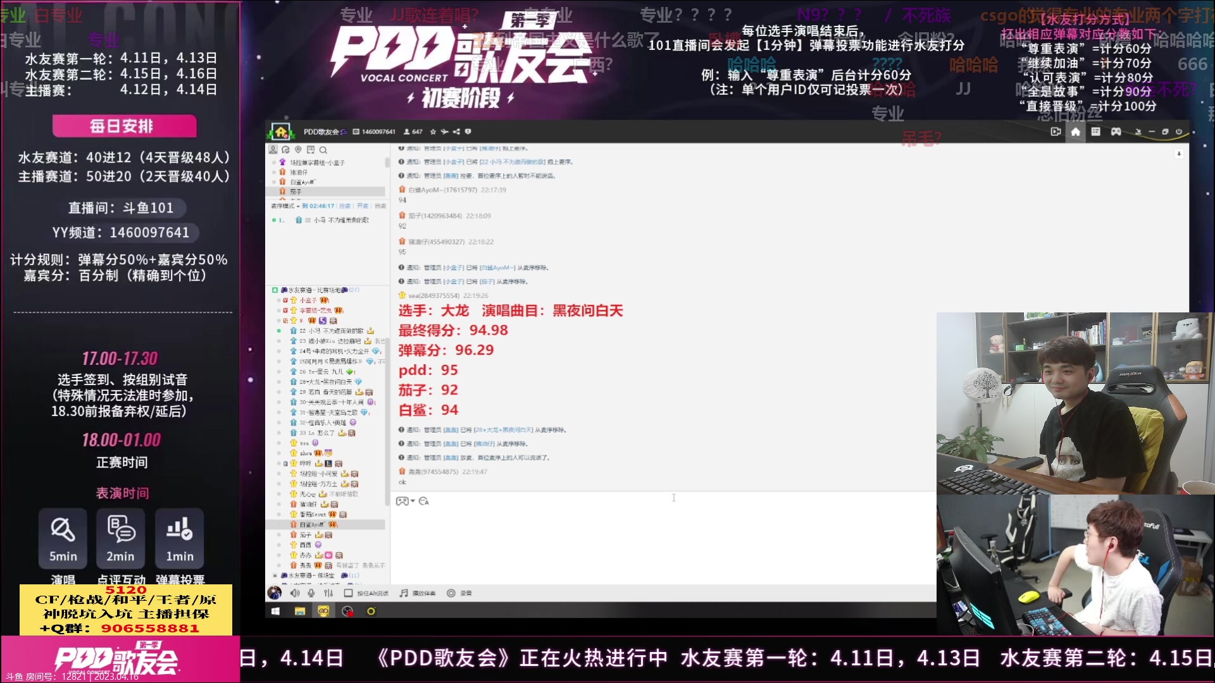Screen dimensions: 1215x683
Task: Select highlighted user 白鲨AyoM in channel list
Action: tap(325, 525)
